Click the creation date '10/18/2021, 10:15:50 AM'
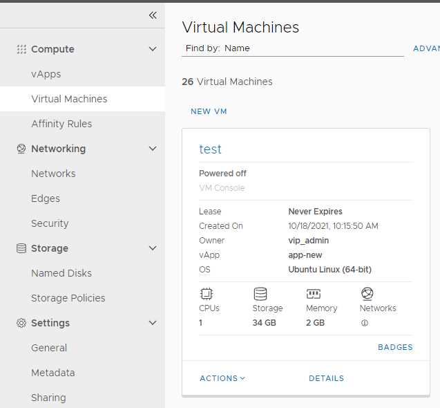Viewport: 440px width, 408px height. (x=333, y=226)
